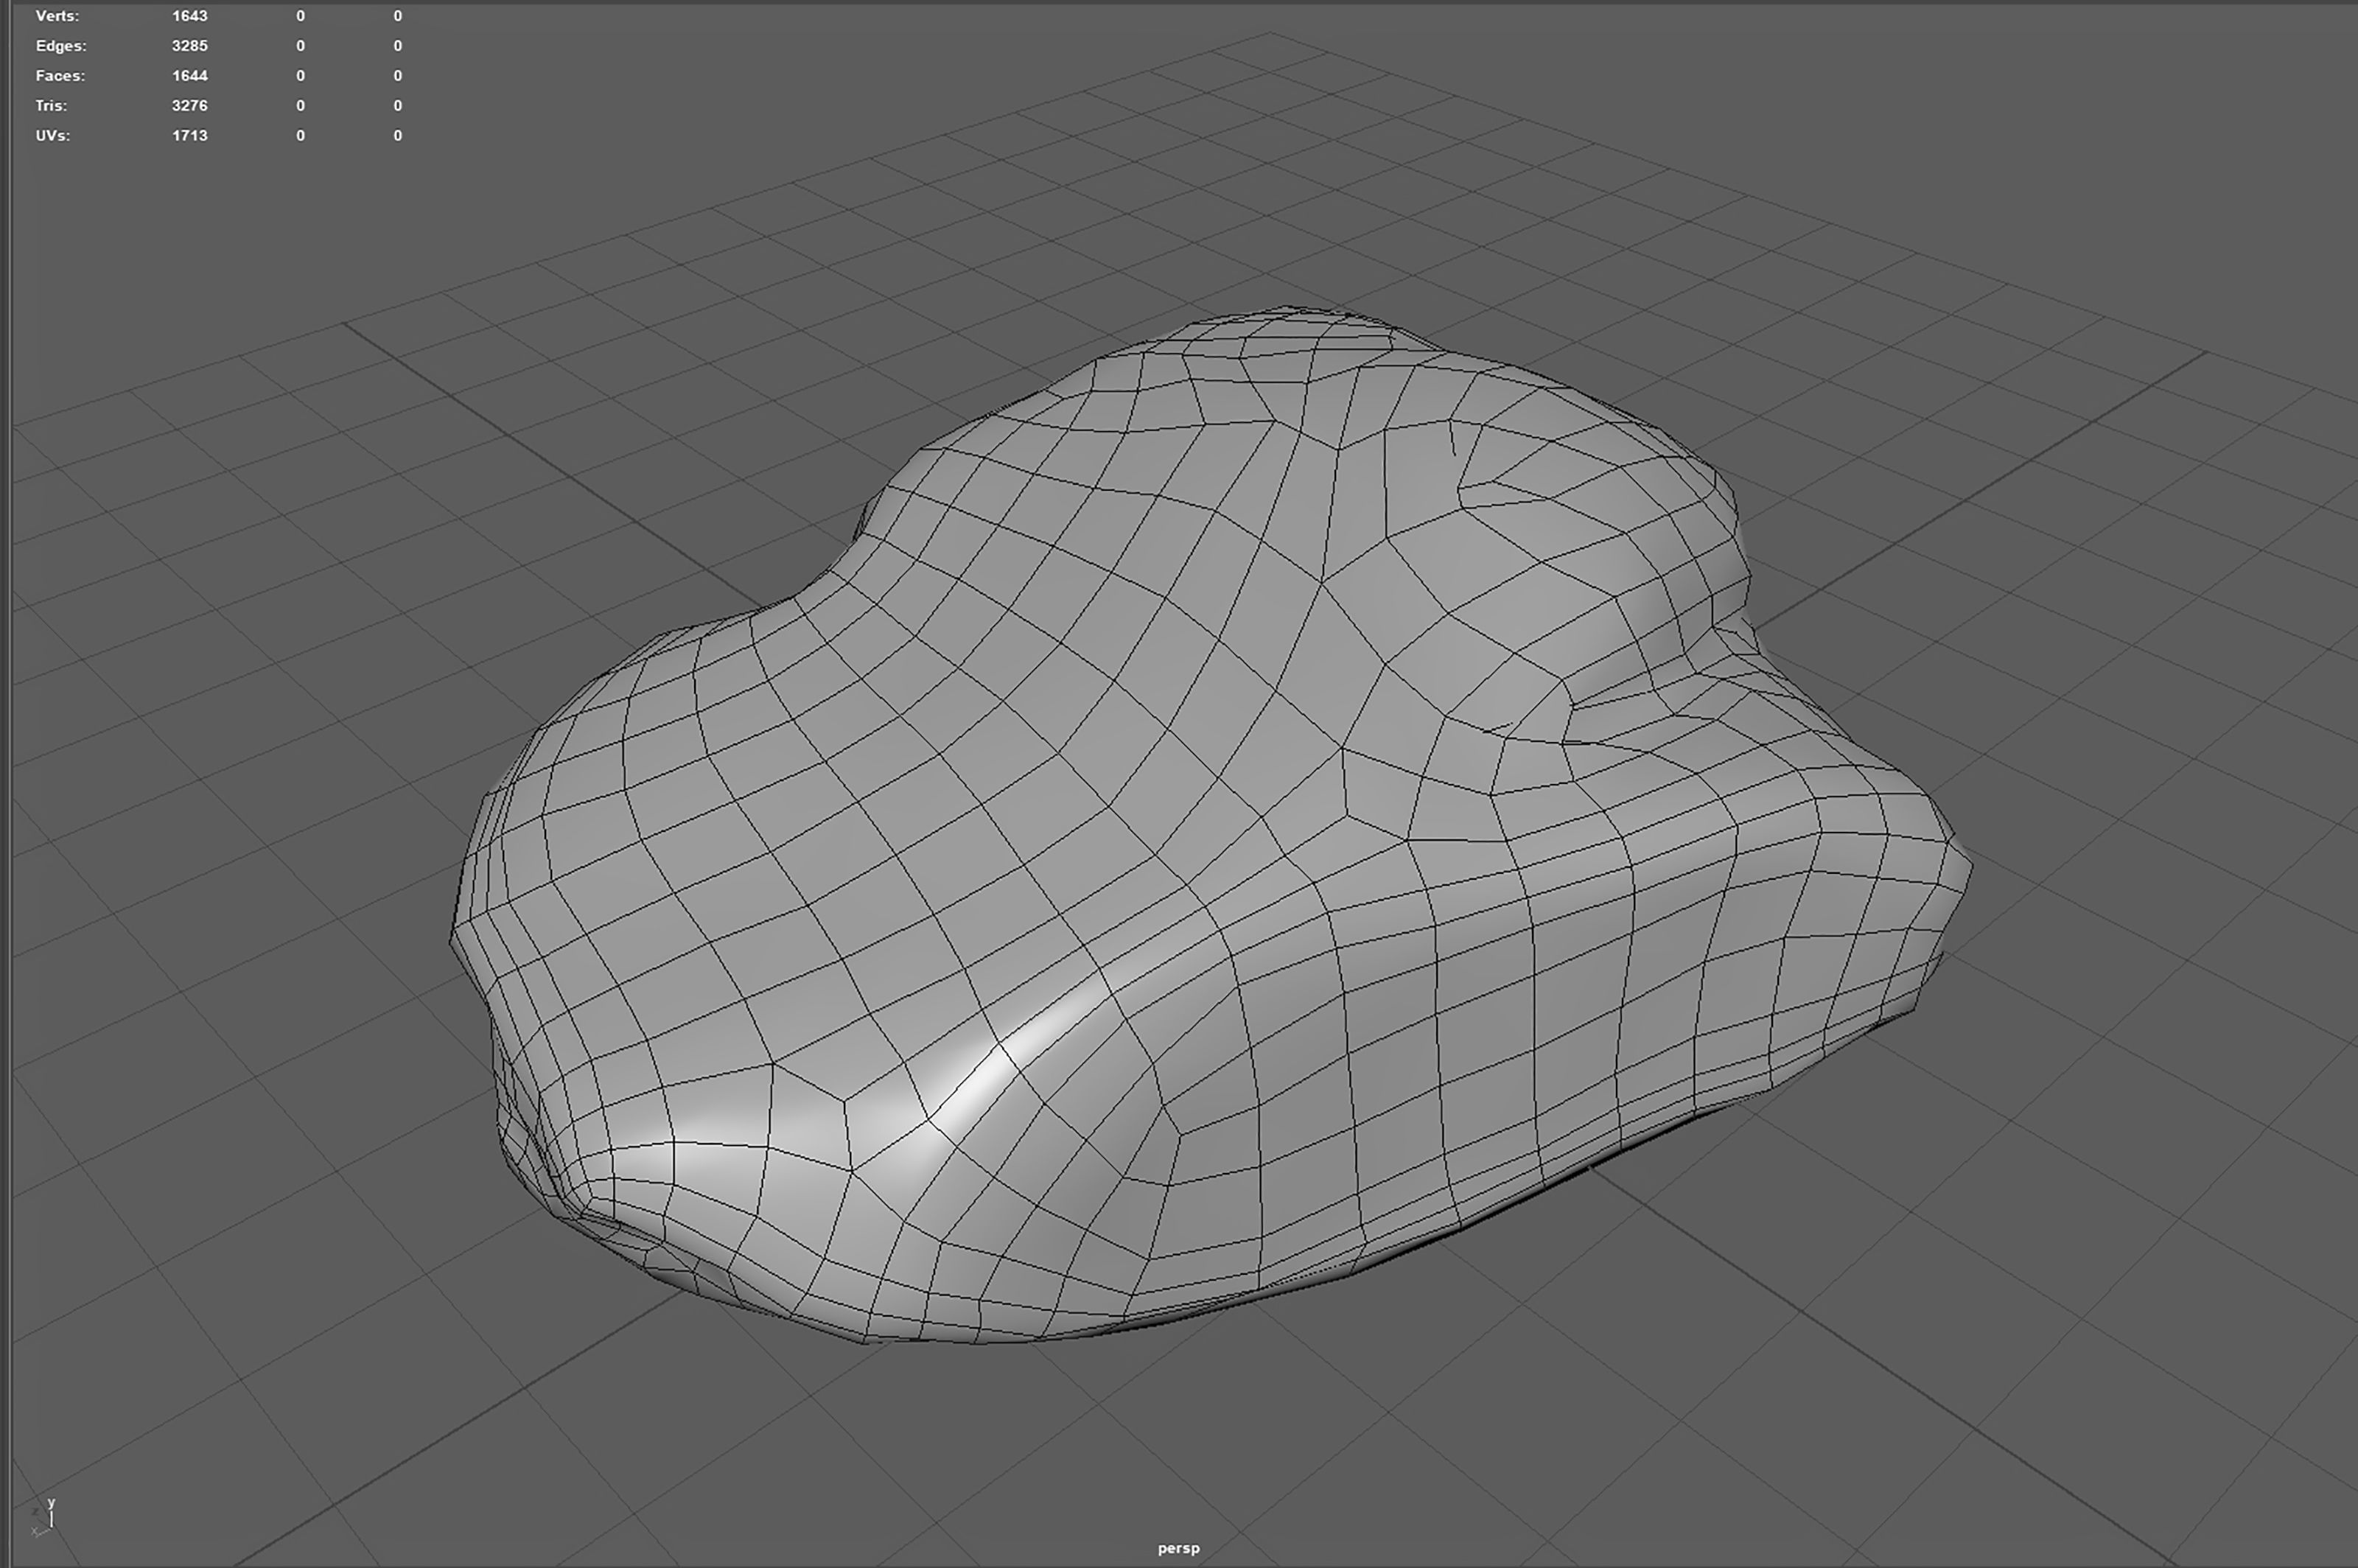Click the Tris label in poly count
This screenshot has height=1568, width=2358.
click(51, 106)
